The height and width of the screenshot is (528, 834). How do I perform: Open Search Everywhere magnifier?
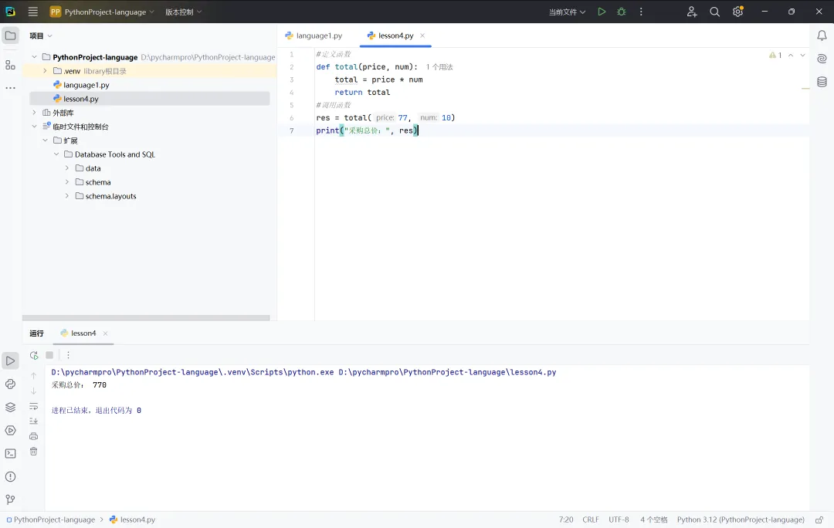714,12
